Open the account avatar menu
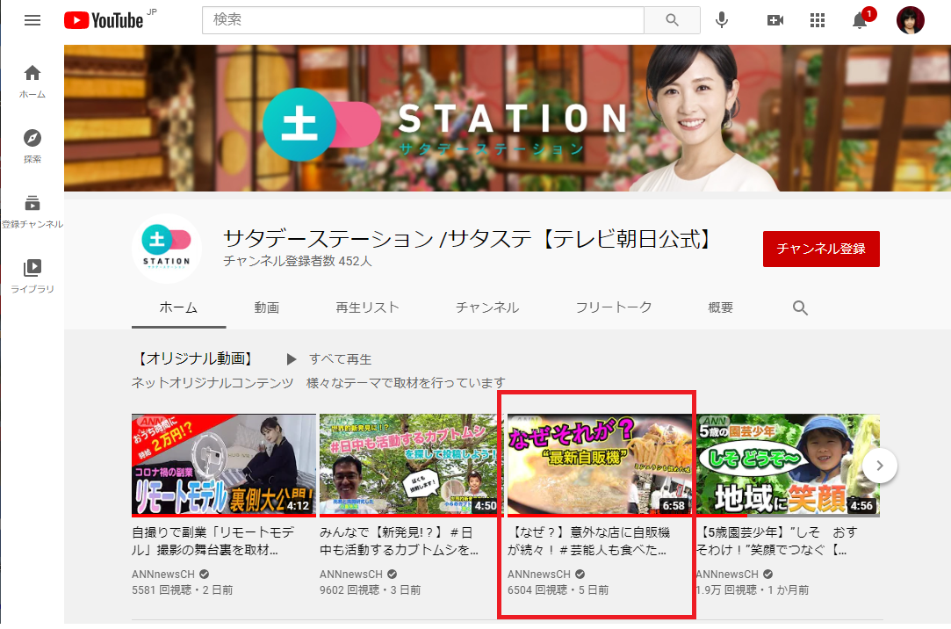 (911, 20)
